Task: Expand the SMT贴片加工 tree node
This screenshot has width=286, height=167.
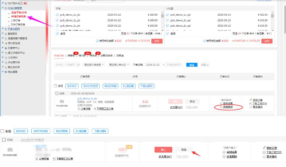Action: coord(2,3)
